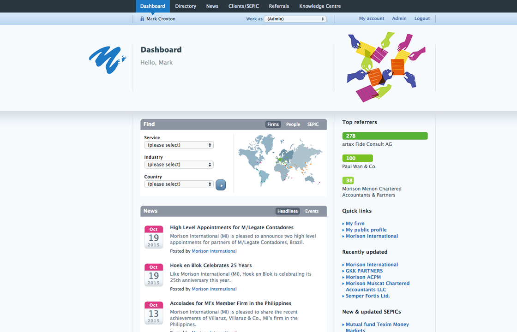Read High Level Appointments for M/Legate Contadores
This screenshot has width=517, height=332.
(x=231, y=228)
